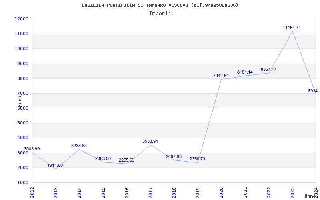Click the x-axis year 2018
Viewport: 320px width, 200px height.
[x=174, y=193]
